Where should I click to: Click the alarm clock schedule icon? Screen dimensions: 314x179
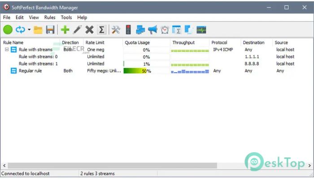coord(165,30)
